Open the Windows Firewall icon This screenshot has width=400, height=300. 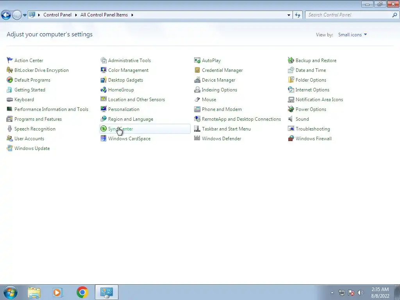291,139
